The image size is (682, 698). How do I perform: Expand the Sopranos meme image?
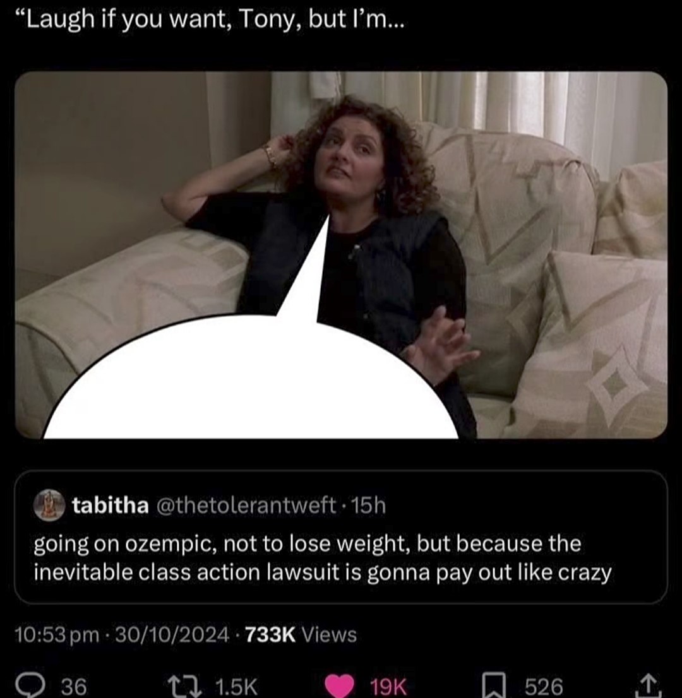tap(341, 255)
